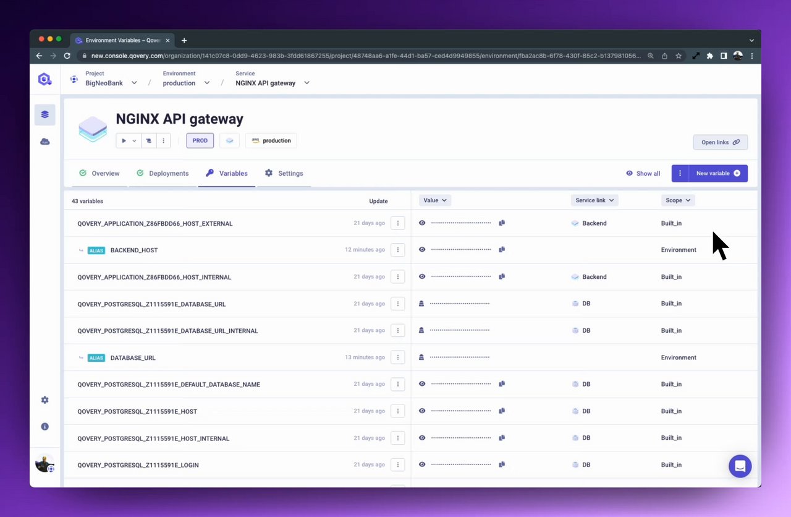The width and height of the screenshot is (791, 517).
Task: Toggle Show all variable values
Action: (x=643, y=174)
